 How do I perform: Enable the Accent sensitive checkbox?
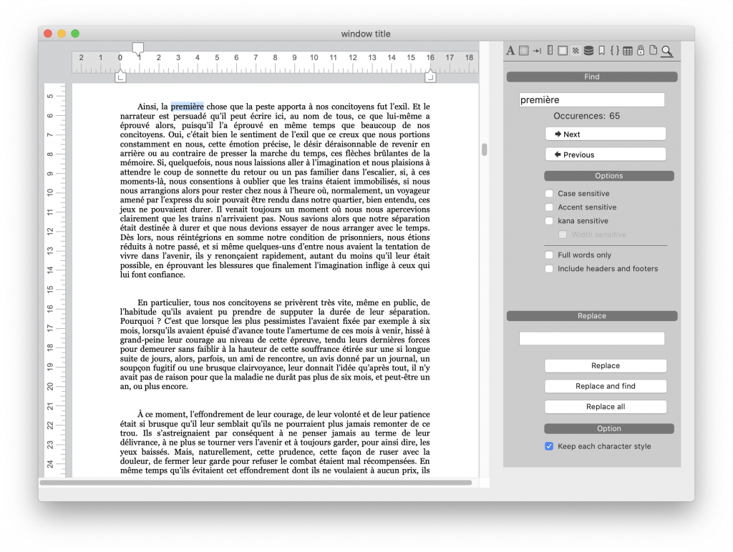549,207
